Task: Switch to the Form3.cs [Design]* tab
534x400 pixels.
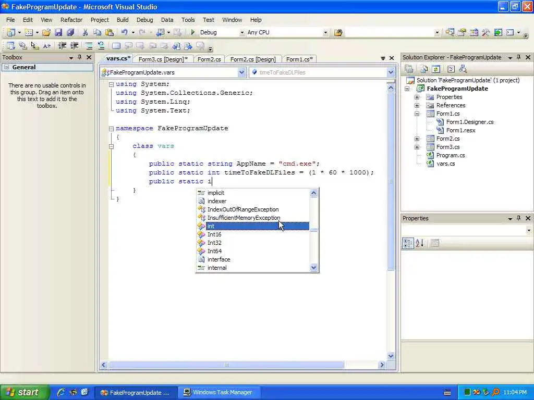Action: coord(163,59)
